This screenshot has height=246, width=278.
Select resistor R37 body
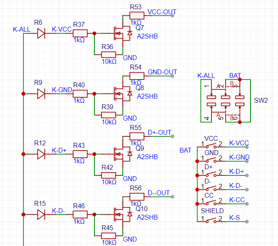pos(80,33)
